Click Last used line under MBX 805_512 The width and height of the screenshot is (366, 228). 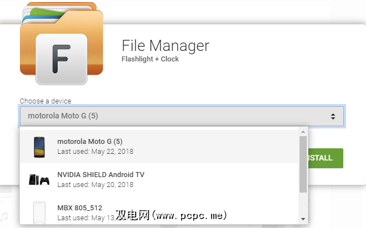pyautogui.click(x=83, y=216)
